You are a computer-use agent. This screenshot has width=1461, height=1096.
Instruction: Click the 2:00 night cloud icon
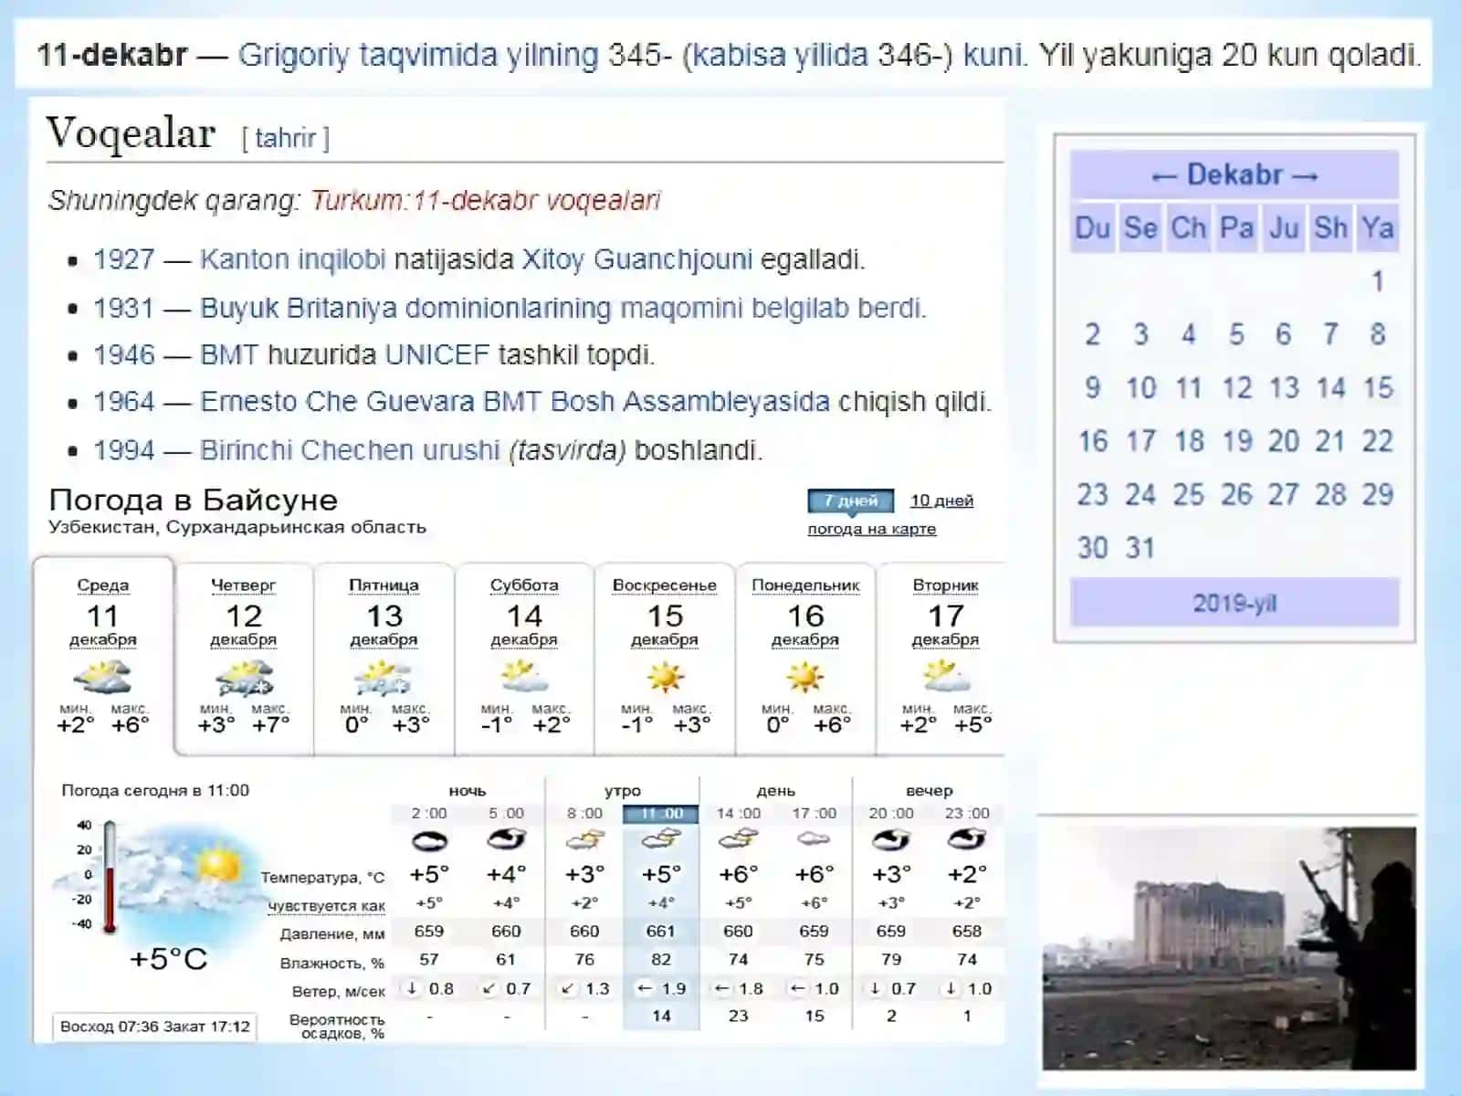coord(429,839)
